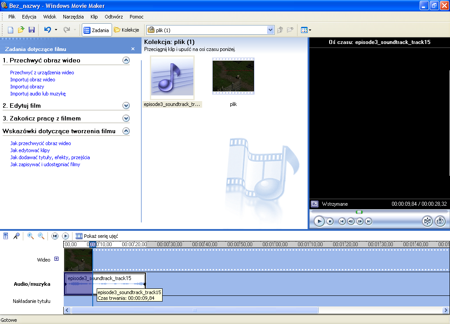The image size is (450, 324).
Task: Toggle the Zadania task pane button
Action: [x=97, y=30]
